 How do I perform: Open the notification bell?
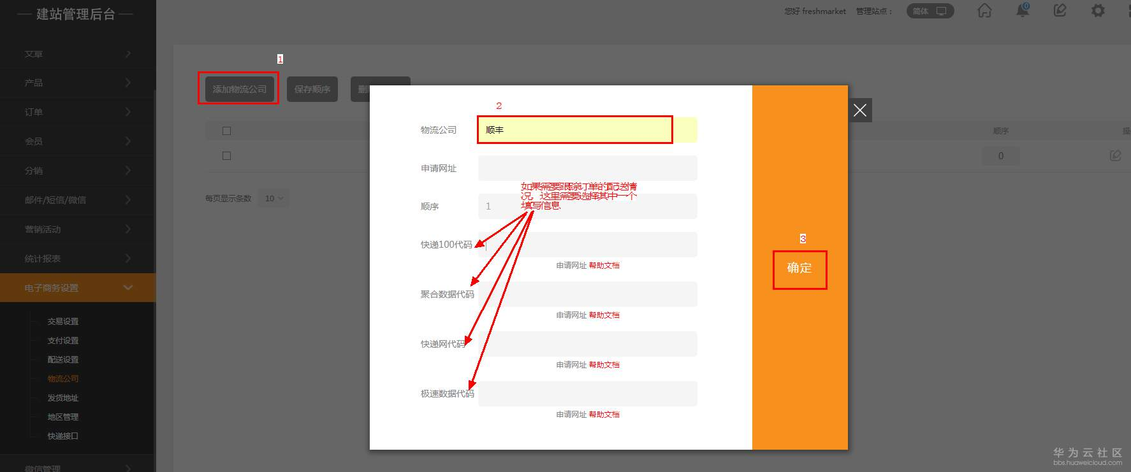point(1023,11)
